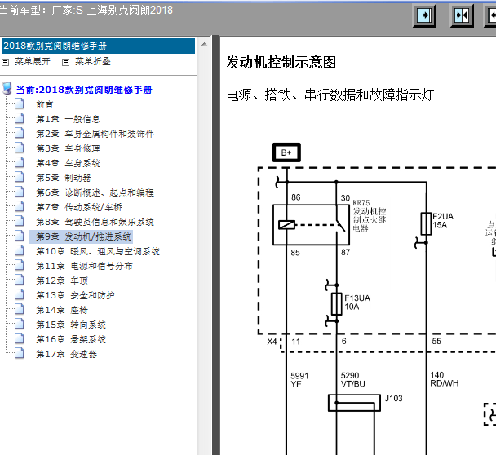This screenshot has height=455, width=496.
Task: Click the KR75 relay label text
Action: pyautogui.click(x=370, y=215)
